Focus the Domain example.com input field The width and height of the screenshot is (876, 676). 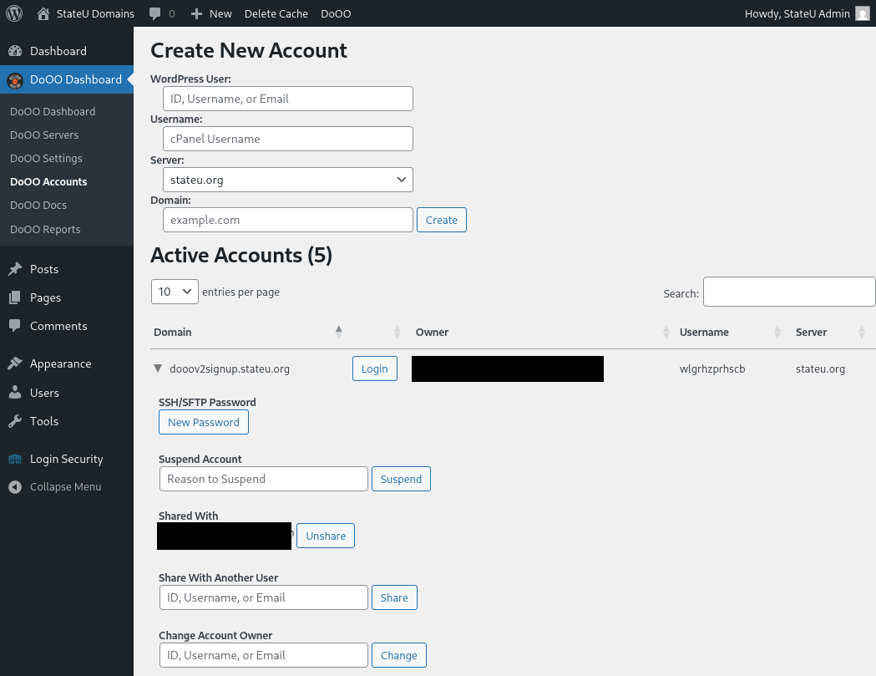tap(288, 220)
